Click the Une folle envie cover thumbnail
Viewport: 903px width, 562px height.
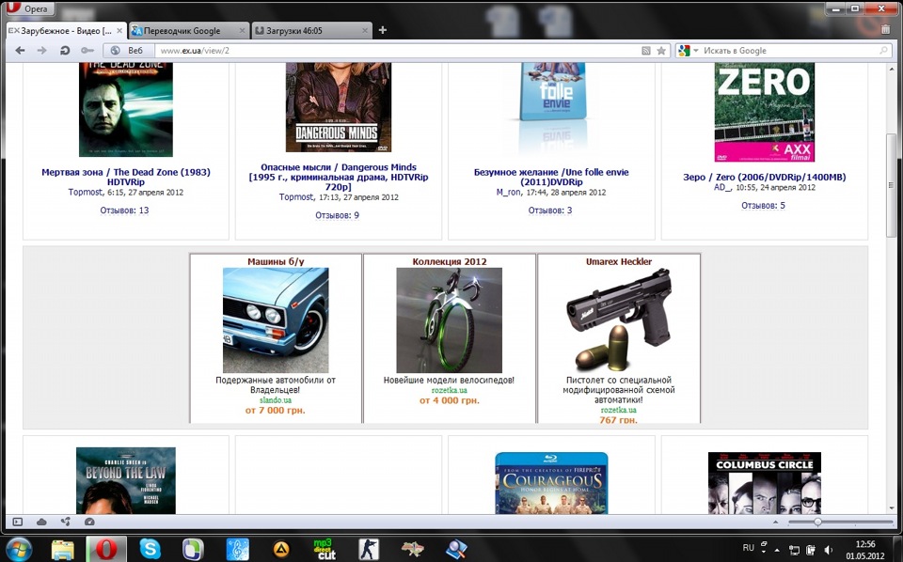[x=552, y=92]
